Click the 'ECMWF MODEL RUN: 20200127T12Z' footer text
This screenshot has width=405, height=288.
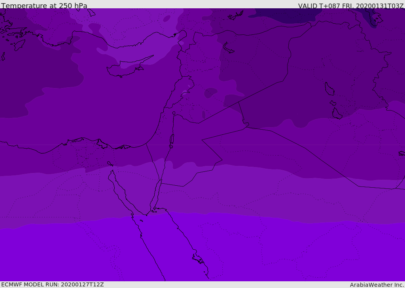point(53,284)
